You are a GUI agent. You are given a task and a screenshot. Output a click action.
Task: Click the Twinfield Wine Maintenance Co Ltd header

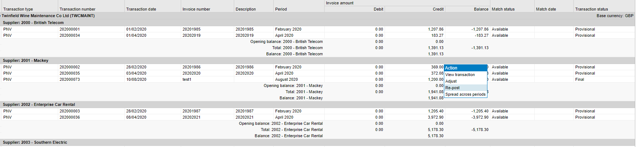tap(48, 16)
